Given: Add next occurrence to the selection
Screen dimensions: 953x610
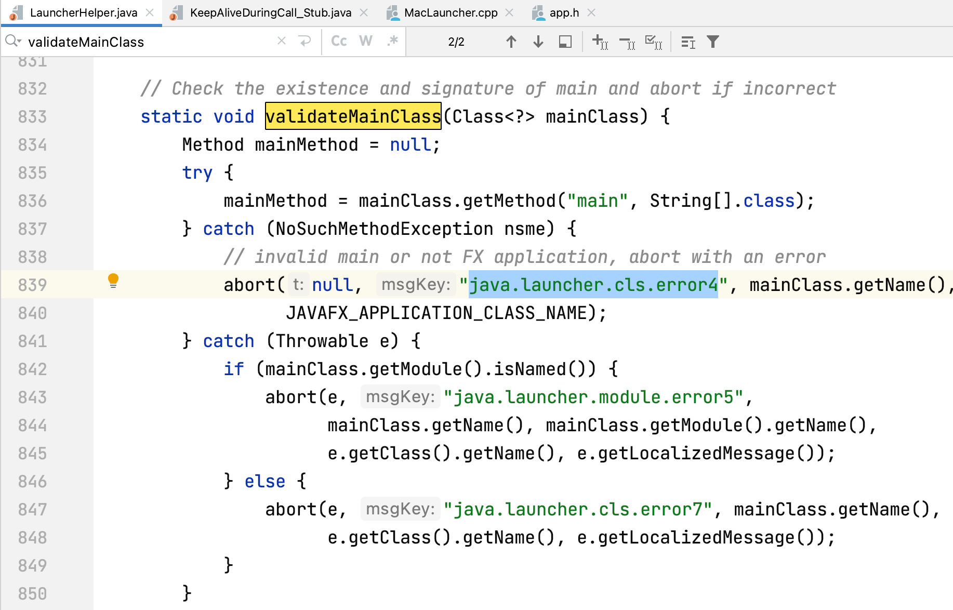Looking at the screenshot, I should (600, 42).
